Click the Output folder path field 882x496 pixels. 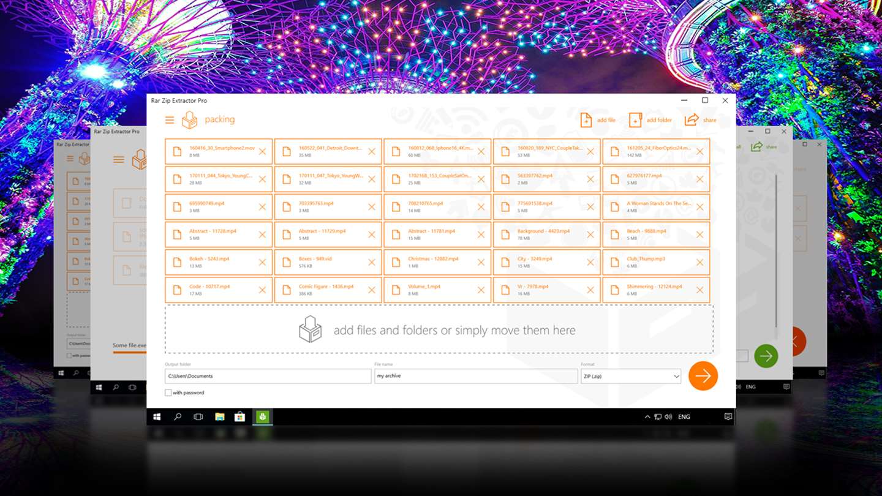click(268, 376)
